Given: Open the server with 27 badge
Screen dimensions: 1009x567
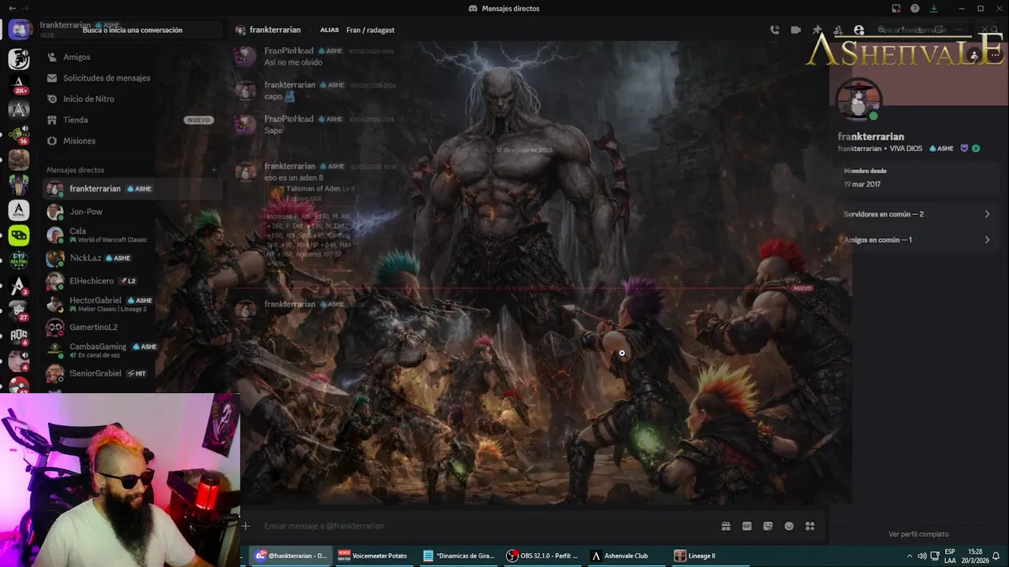Looking at the screenshot, I should point(19,309).
